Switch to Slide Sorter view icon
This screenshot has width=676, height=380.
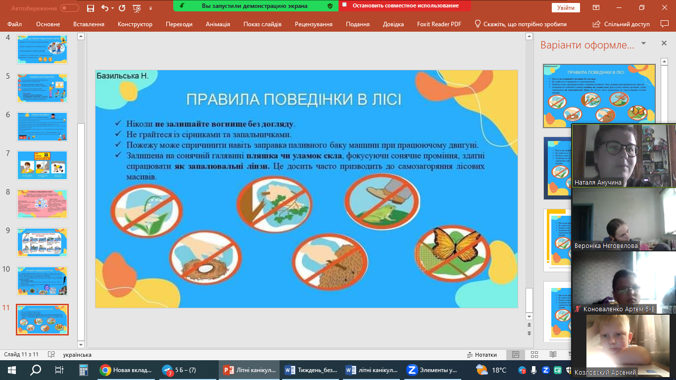[x=534, y=355]
